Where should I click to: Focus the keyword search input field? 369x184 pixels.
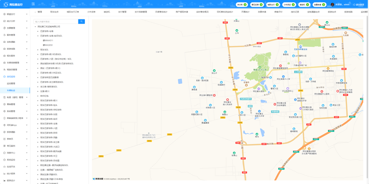click(56, 21)
